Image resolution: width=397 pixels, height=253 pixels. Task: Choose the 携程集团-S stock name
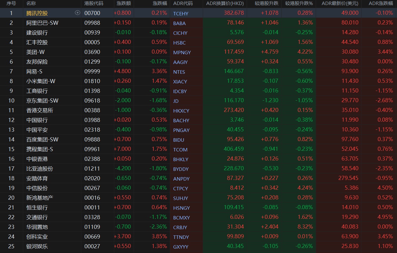(x=40, y=149)
